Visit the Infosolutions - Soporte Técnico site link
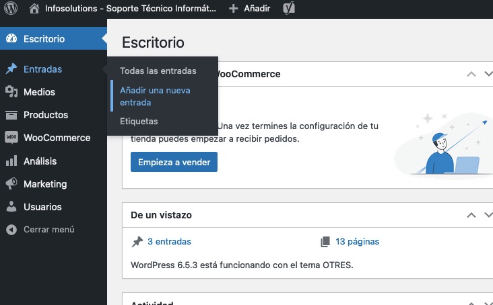 pyautogui.click(x=131, y=9)
